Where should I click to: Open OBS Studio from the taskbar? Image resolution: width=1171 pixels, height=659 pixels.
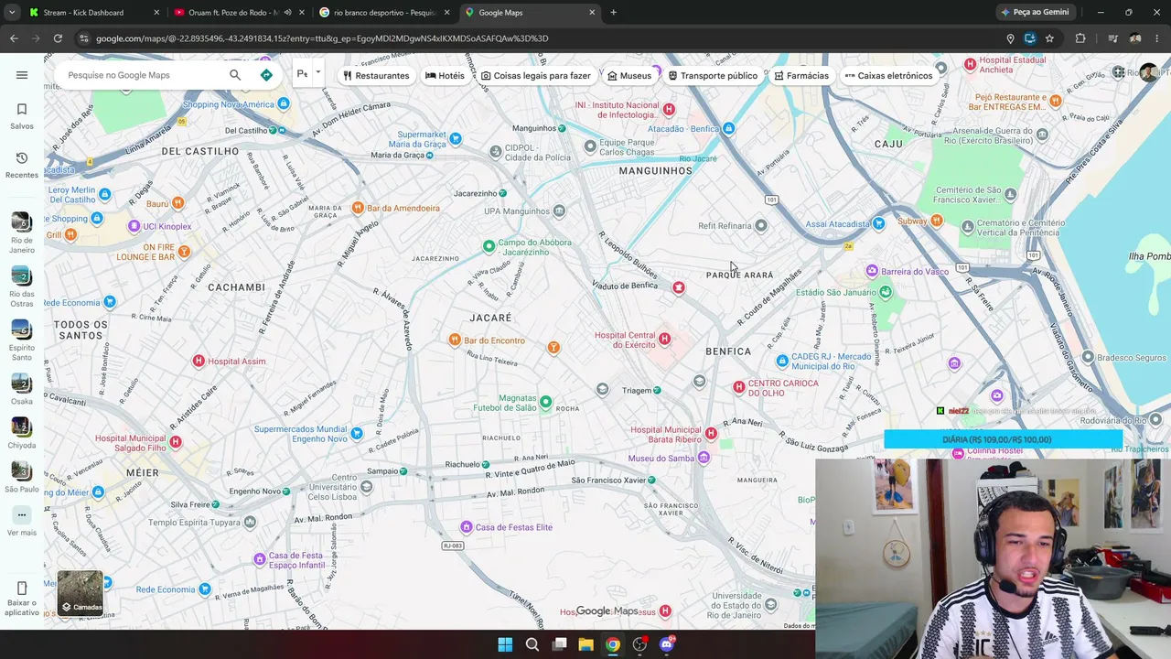tap(639, 644)
